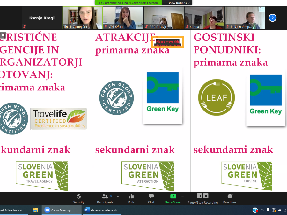287x215 pixels.
Task: Click the Slovenia Green Attraction logo
Action: (148, 176)
